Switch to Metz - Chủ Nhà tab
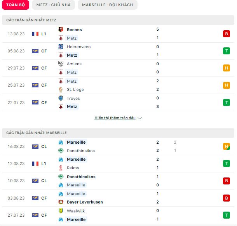Image resolution: width=237 pixels, height=226 pixels. point(54,5)
